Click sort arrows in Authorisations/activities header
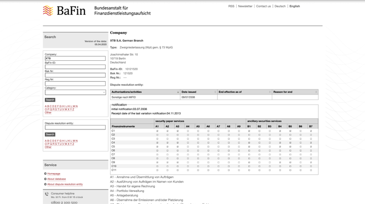 pos(178,92)
